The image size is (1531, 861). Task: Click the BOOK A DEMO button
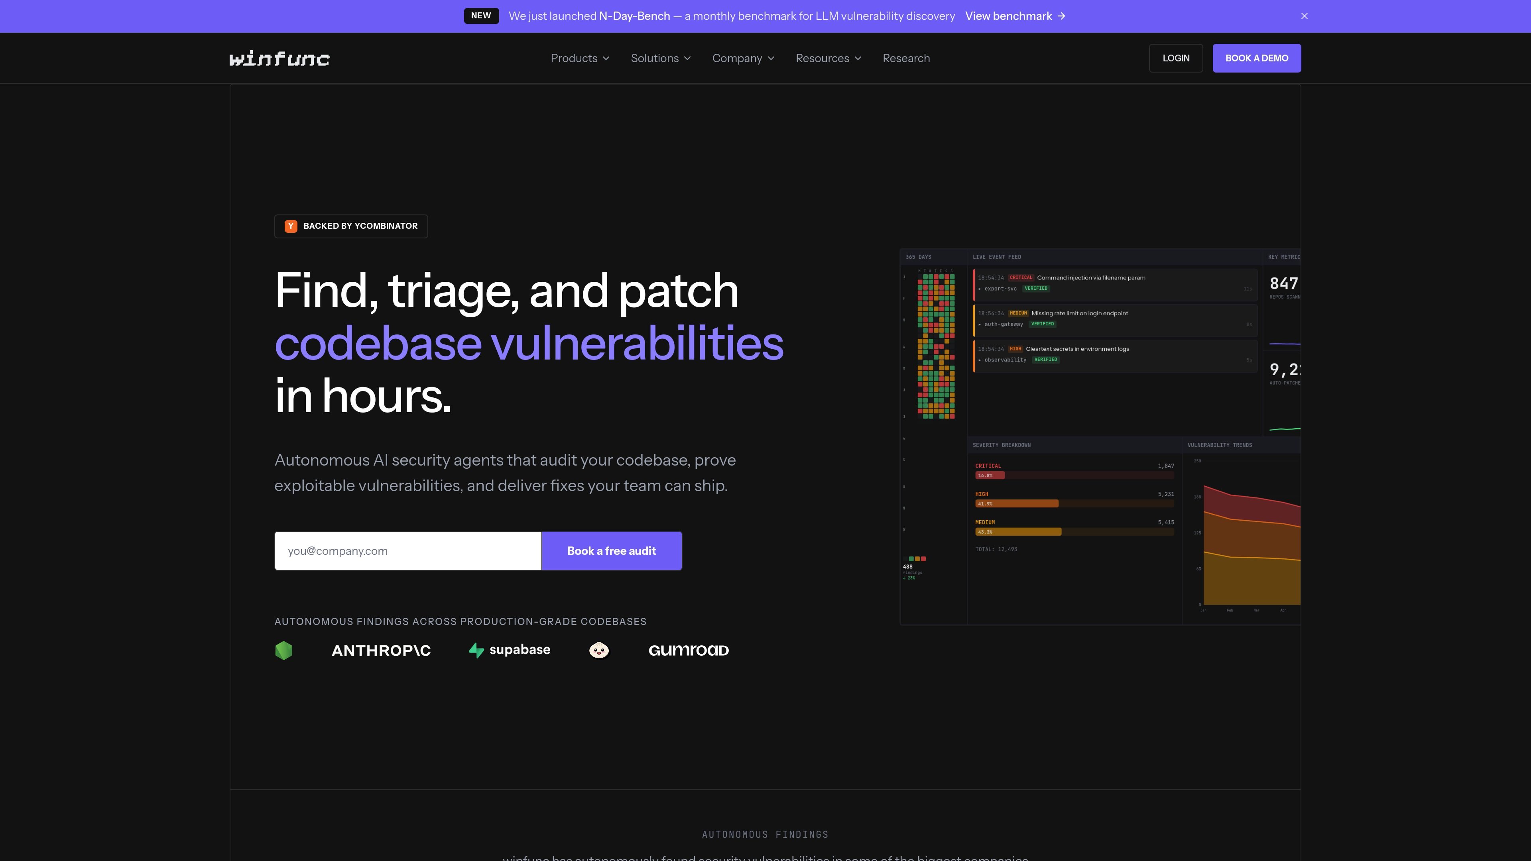[1256, 58]
